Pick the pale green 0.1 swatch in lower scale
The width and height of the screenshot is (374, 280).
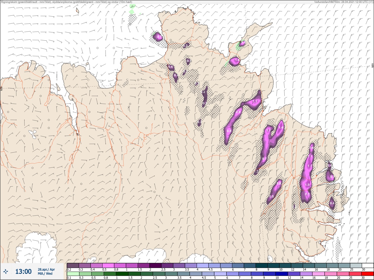click(73, 274)
